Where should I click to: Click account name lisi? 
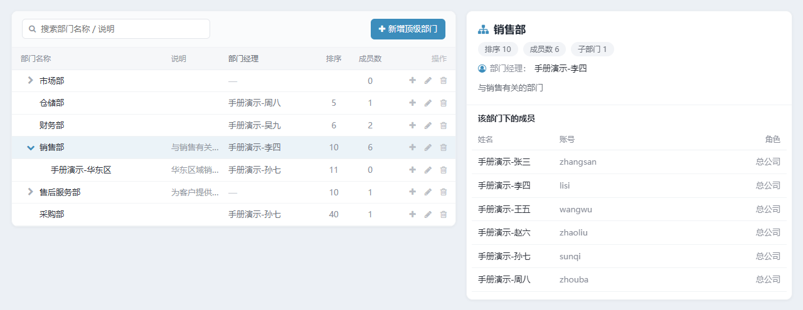click(565, 185)
